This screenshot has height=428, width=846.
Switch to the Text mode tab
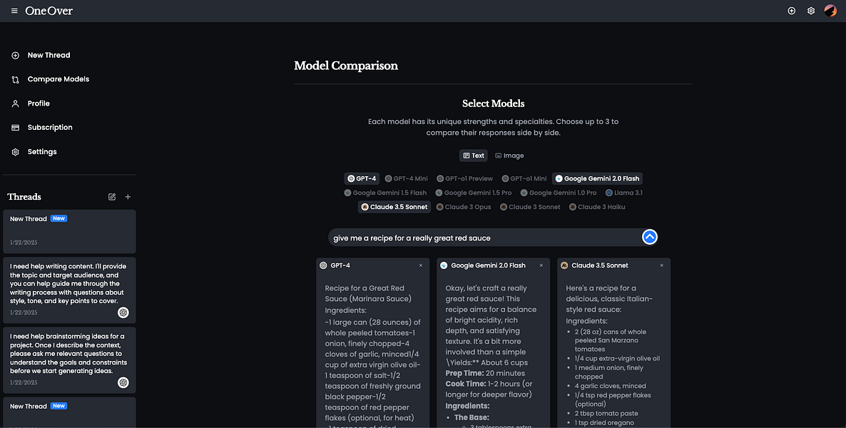coord(474,156)
